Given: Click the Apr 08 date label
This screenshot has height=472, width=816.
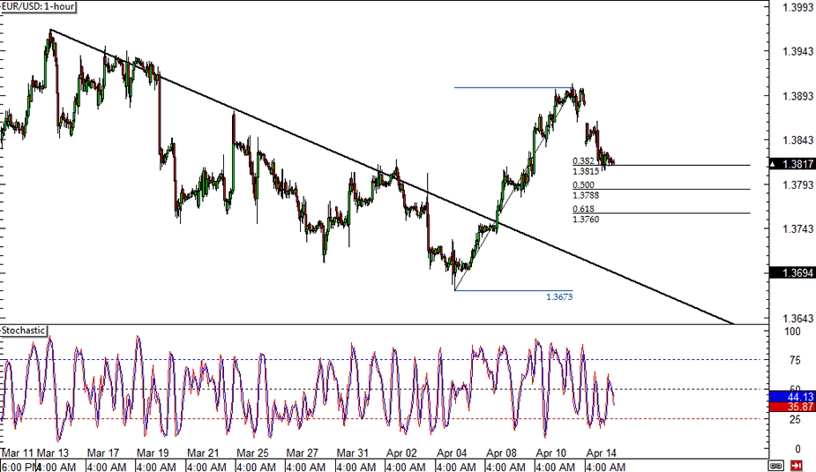Looking at the screenshot, I should coord(501,453).
